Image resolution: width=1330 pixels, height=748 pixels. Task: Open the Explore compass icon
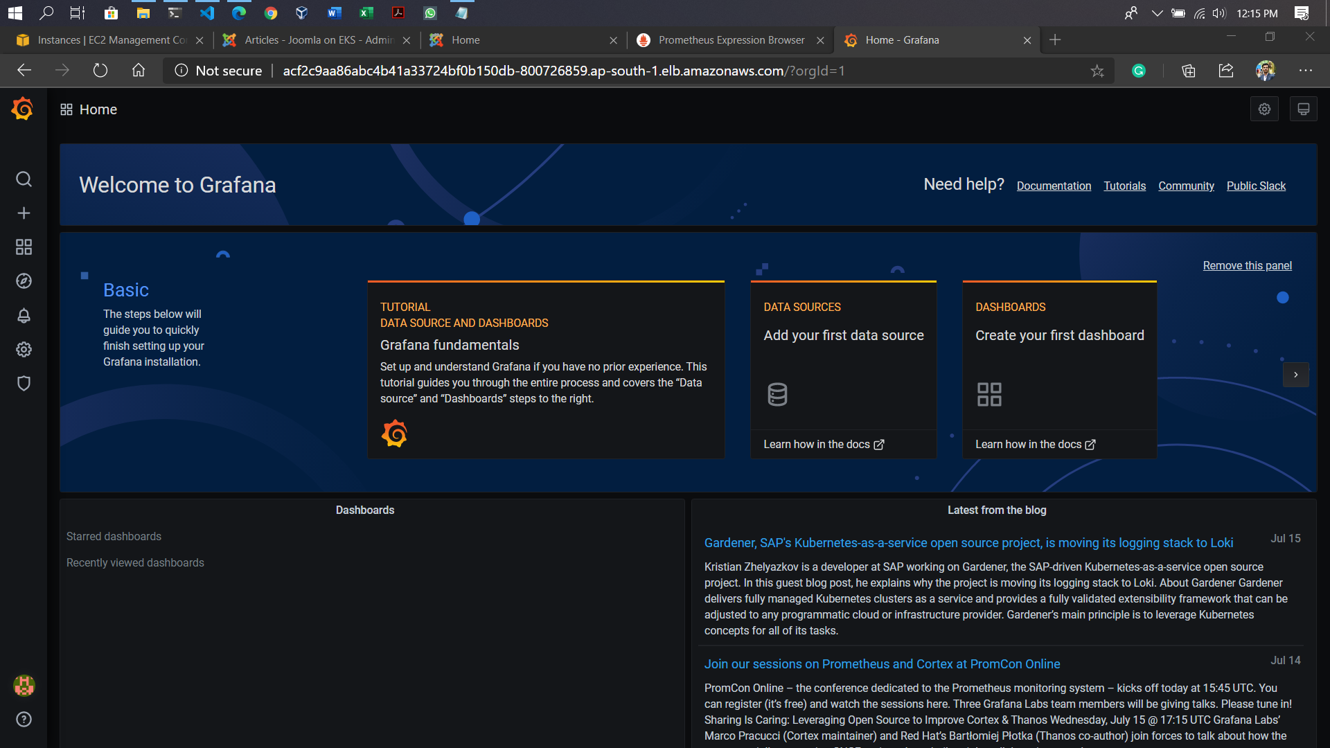coord(24,281)
